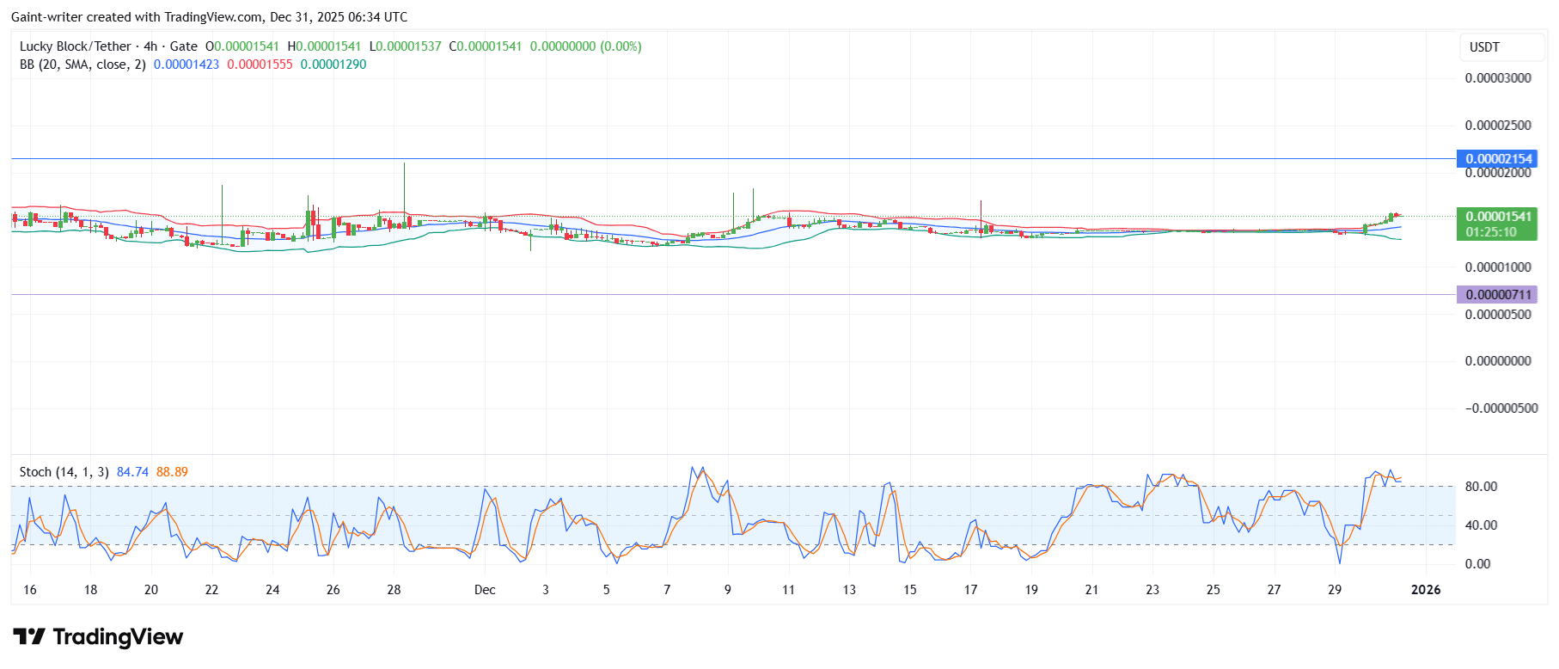Click the 0.00 Stoch scale label
Screen dimensions: 1559x669
point(1477,564)
